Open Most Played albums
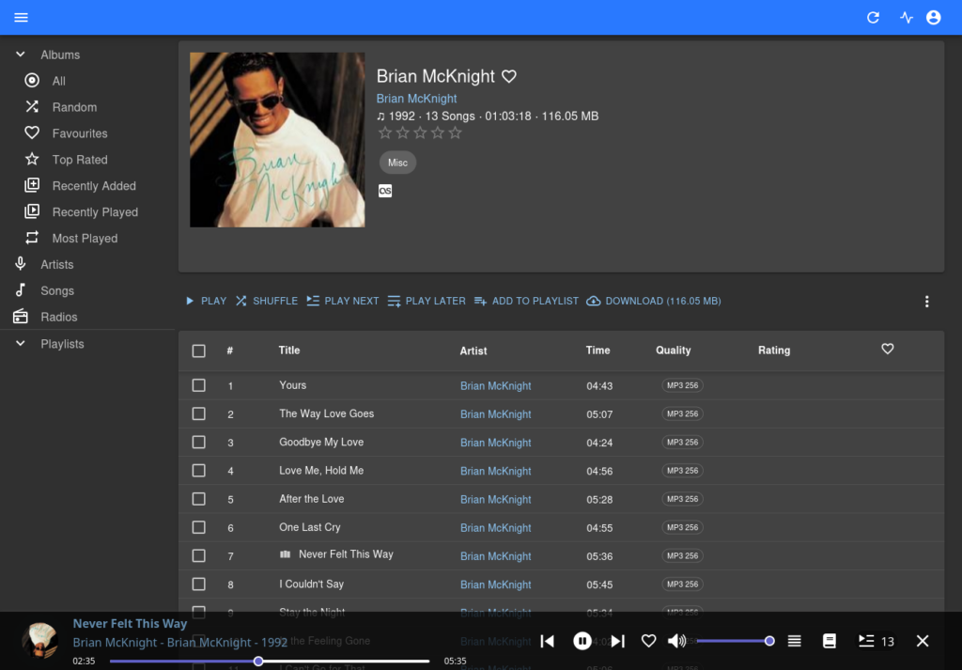This screenshot has width=962, height=670. click(85, 239)
